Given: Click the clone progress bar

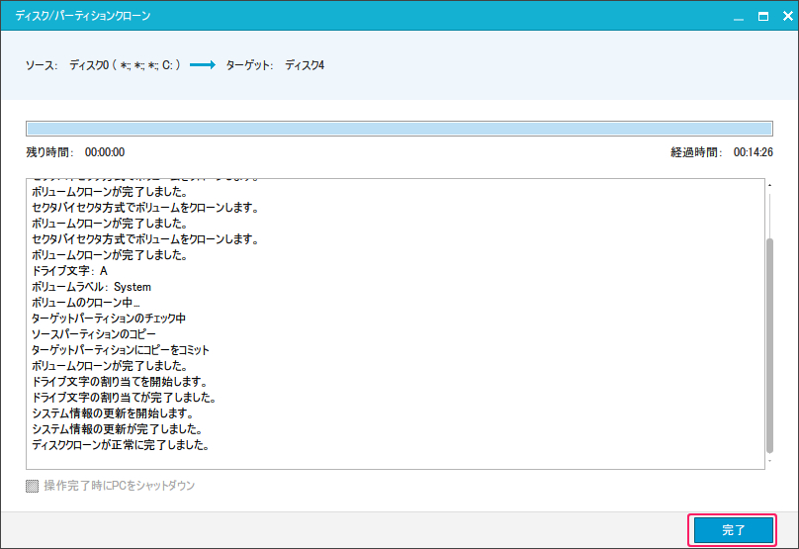Looking at the screenshot, I should pyautogui.click(x=399, y=129).
